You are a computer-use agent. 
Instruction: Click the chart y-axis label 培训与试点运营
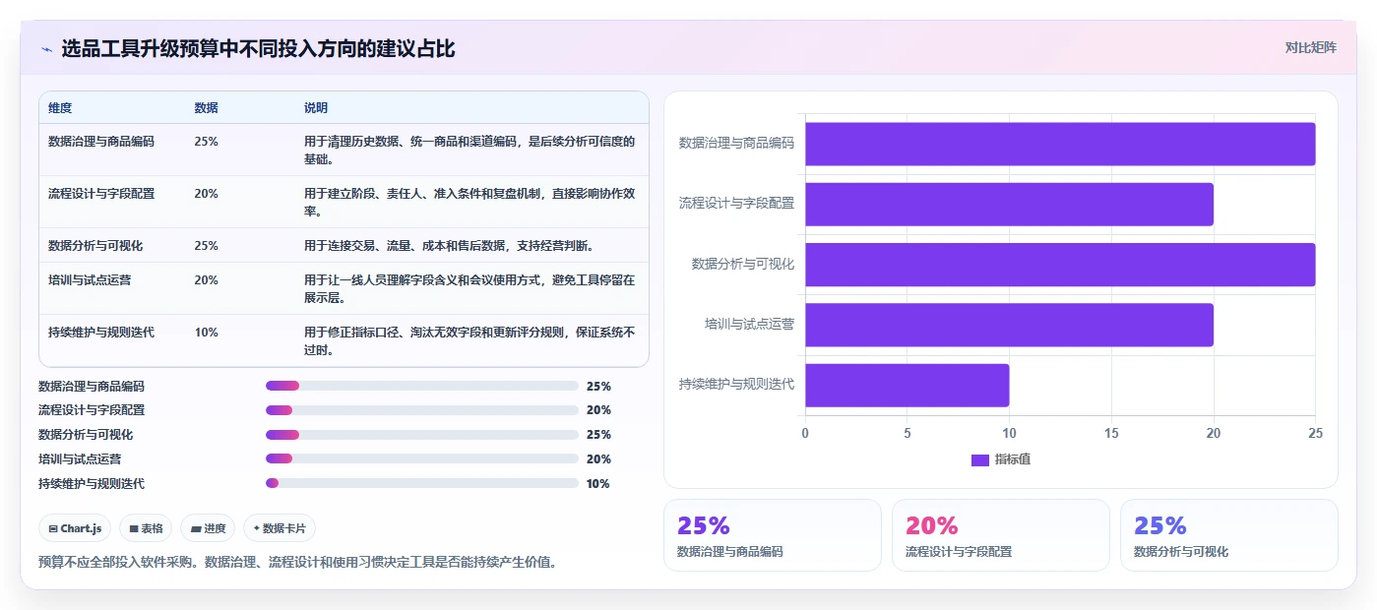[x=749, y=323]
